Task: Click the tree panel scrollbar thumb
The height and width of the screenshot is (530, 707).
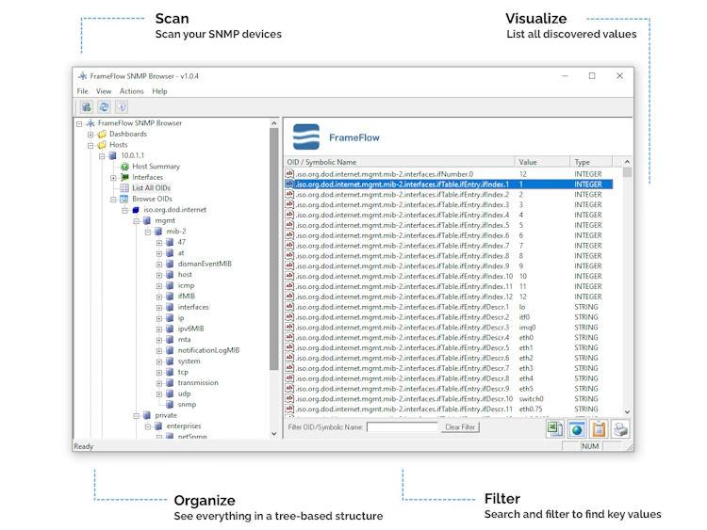Action: pyautogui.click(x=273, y=249)
